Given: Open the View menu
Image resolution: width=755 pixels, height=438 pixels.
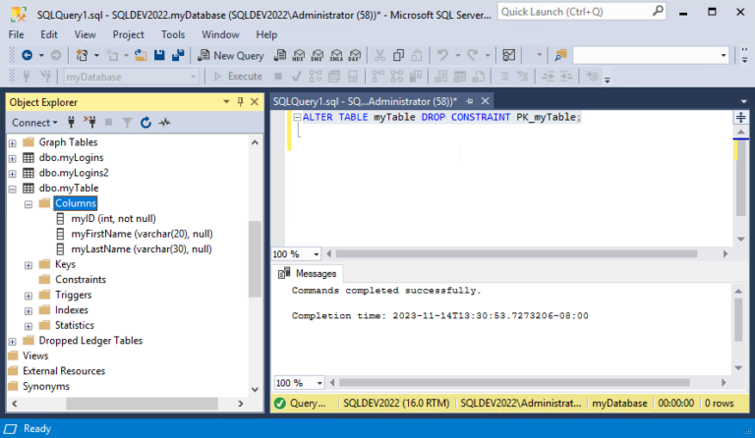Looking at the screenshot, I should pos(85,34).
